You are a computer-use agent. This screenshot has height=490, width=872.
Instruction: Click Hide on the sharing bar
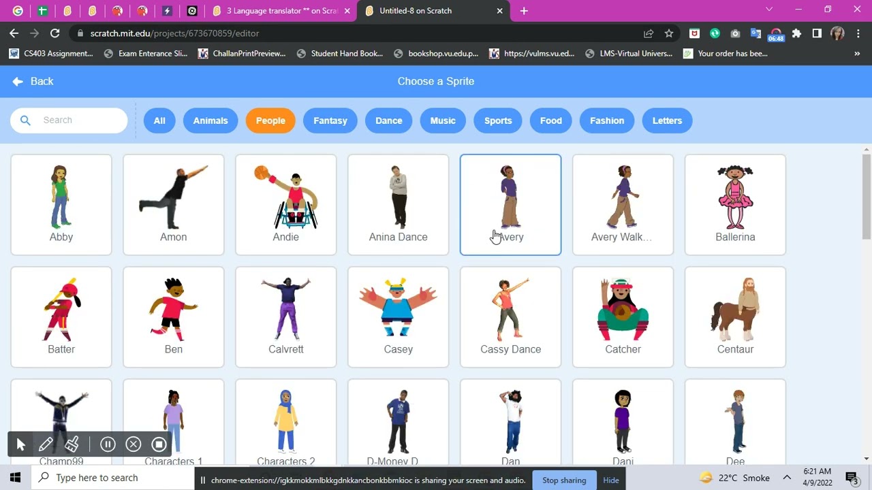tap(611, 480)
